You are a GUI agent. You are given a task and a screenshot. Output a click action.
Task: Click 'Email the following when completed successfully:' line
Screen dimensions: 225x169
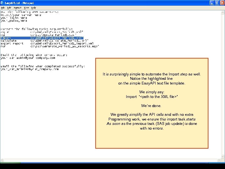point(43,66)
